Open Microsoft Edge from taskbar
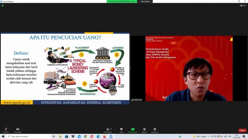248x139 pixels. pos(98,136)
